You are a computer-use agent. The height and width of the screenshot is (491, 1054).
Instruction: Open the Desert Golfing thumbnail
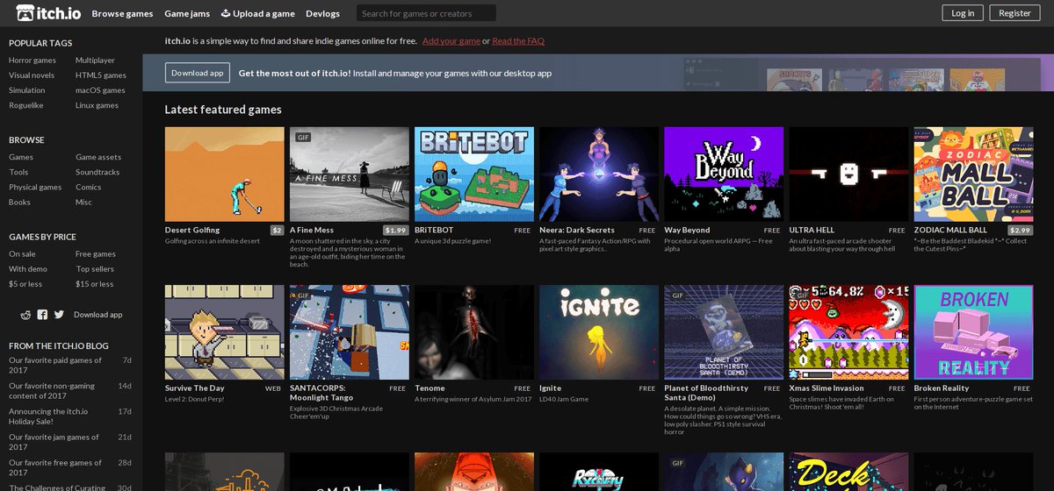coord(225,174)
